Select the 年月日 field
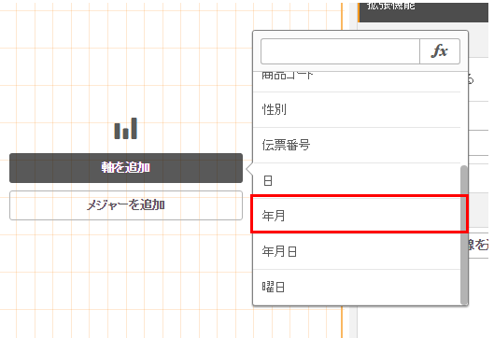This screenshot has height=338, width=494. [x=357, y=251]
